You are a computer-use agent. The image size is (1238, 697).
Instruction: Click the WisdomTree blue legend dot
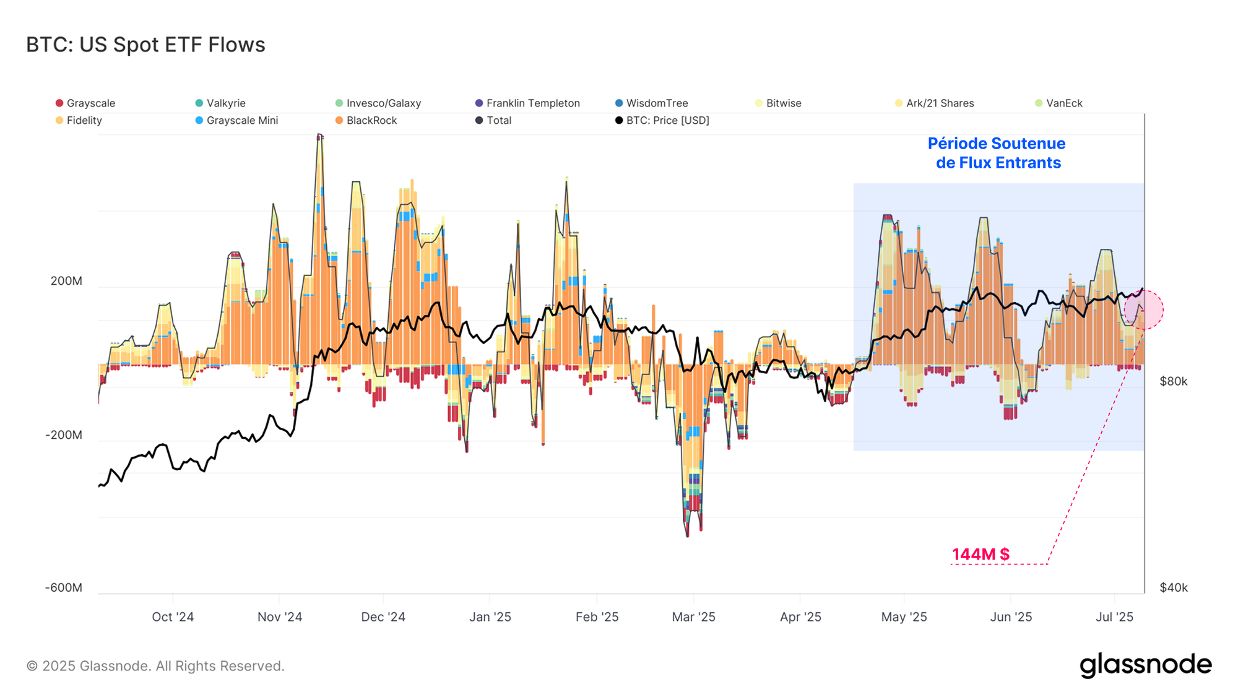[619, 103]
